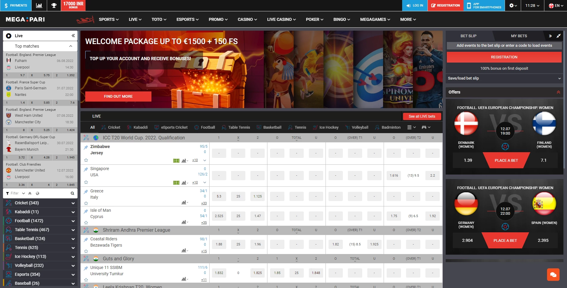567x288 pixels.
Task: Place a bet on Denmark vs Finland
Action: point(506,160)
